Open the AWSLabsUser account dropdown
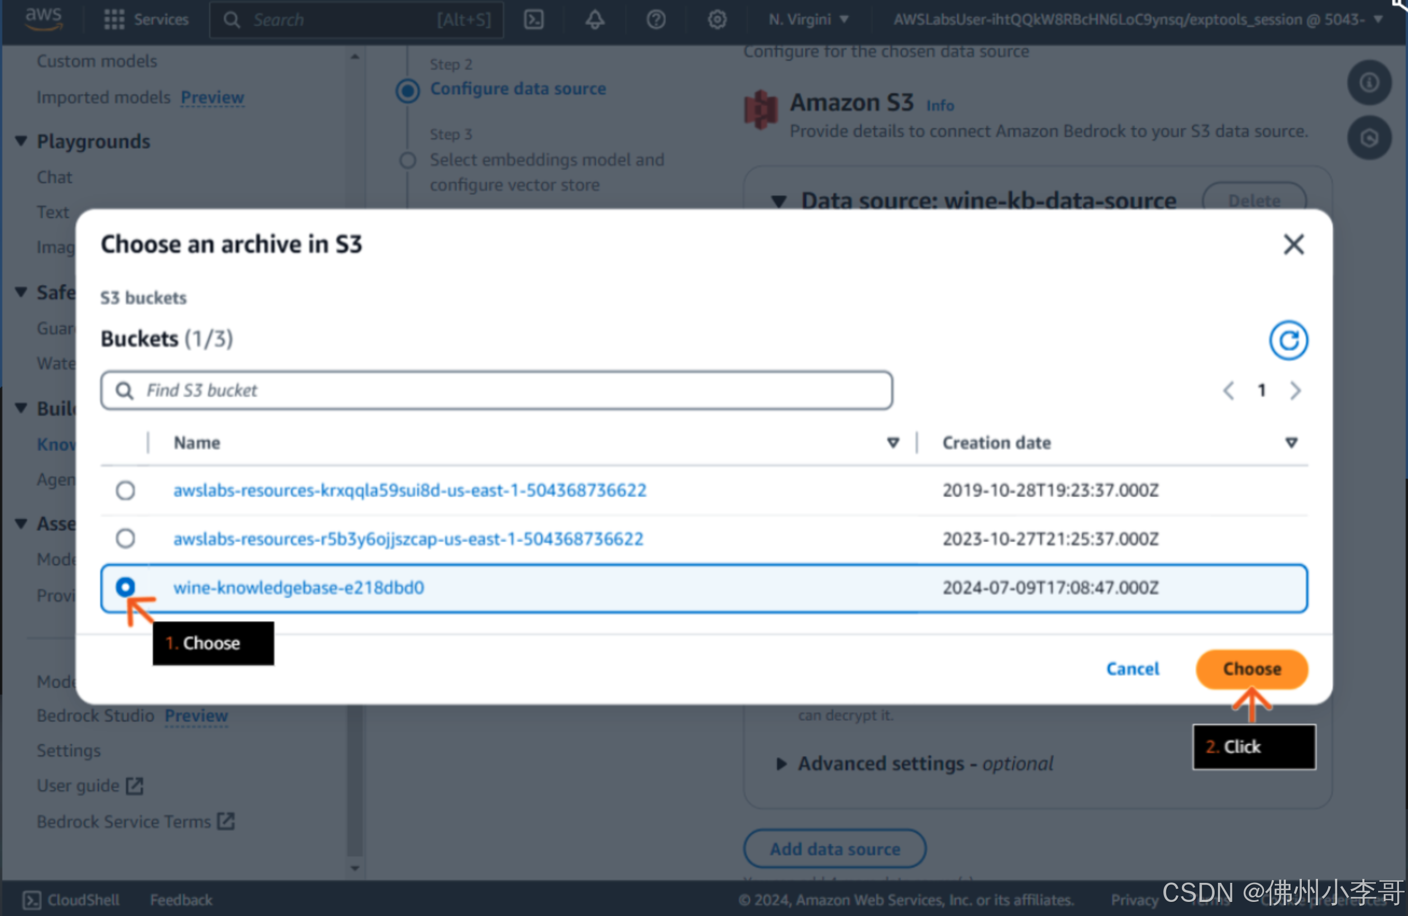The height and width of the screenshot is (916, 1408). 1137,20
